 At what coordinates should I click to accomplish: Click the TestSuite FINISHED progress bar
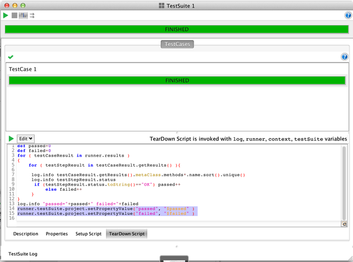(x=176, y=28)
